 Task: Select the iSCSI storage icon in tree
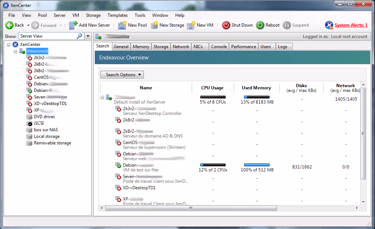point(30,123)
